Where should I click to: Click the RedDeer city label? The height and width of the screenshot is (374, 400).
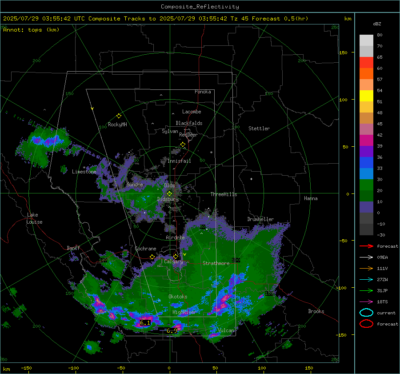(188, 135)
